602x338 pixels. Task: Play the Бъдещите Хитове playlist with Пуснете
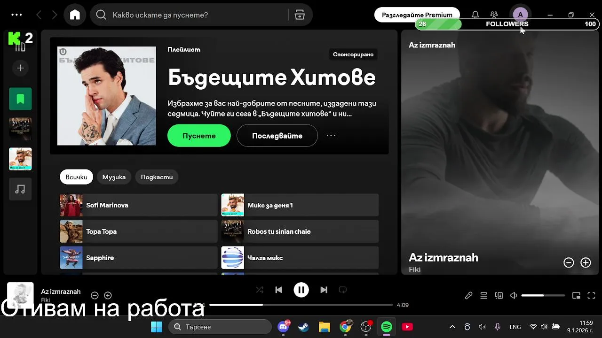click(x=199, y=136)
